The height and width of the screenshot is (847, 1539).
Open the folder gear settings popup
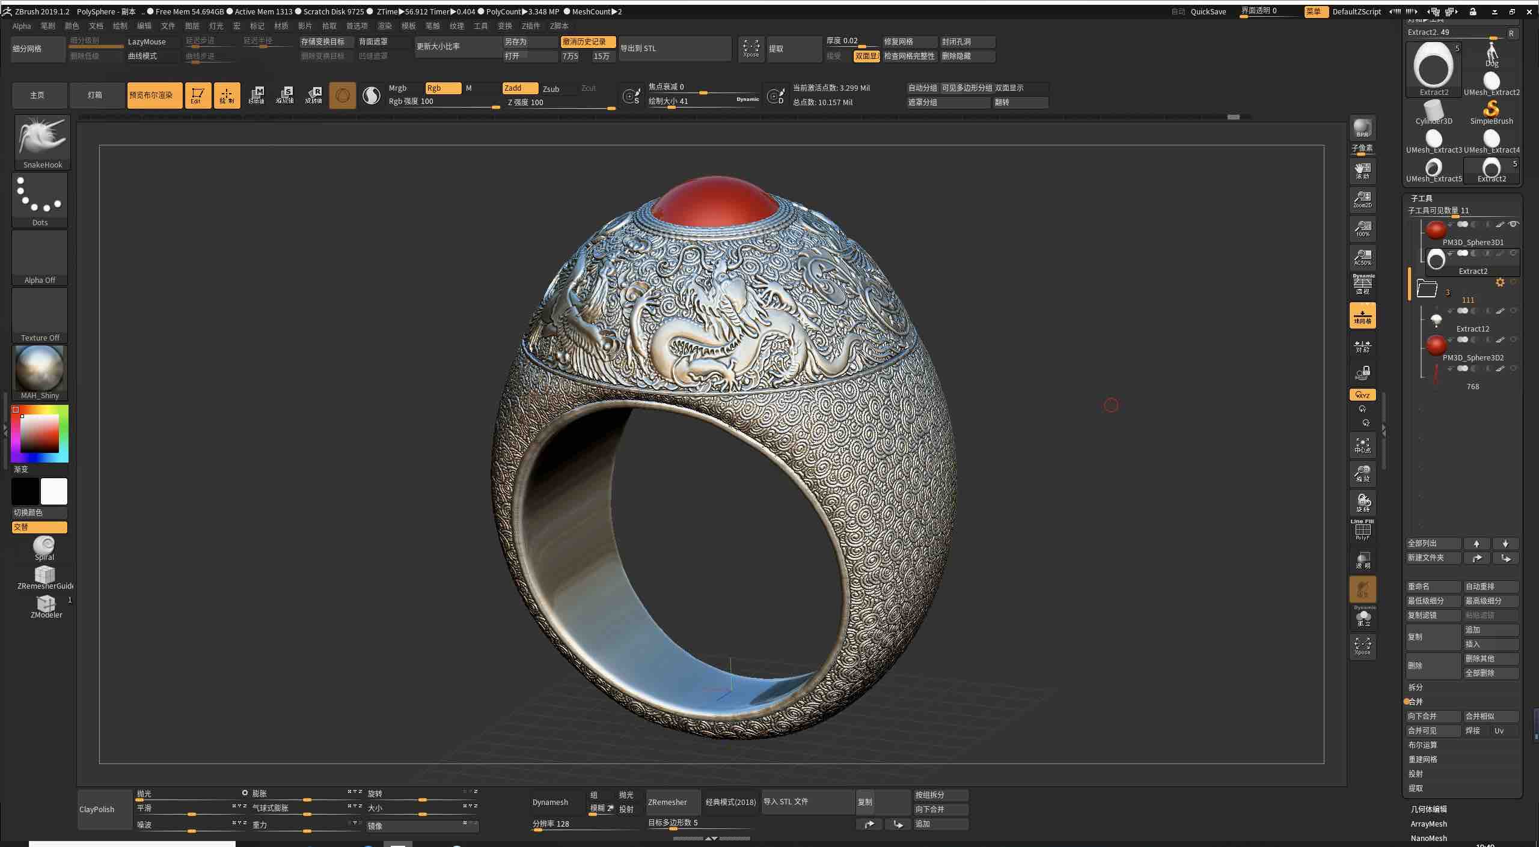[x=1499, y=282]
